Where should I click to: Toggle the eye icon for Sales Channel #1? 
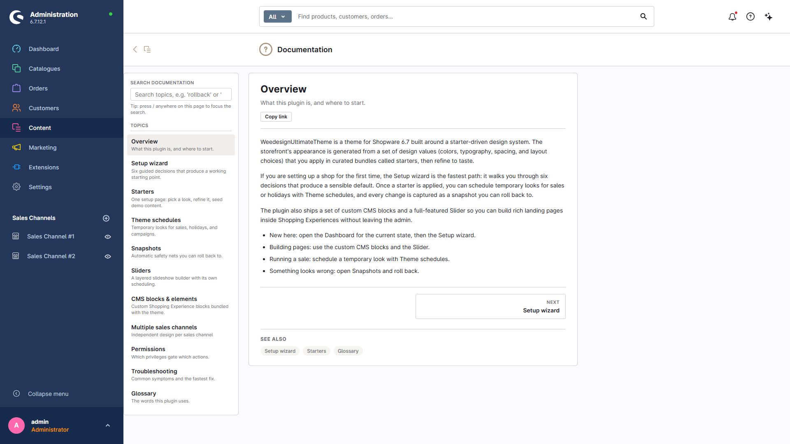click(108, 237)
